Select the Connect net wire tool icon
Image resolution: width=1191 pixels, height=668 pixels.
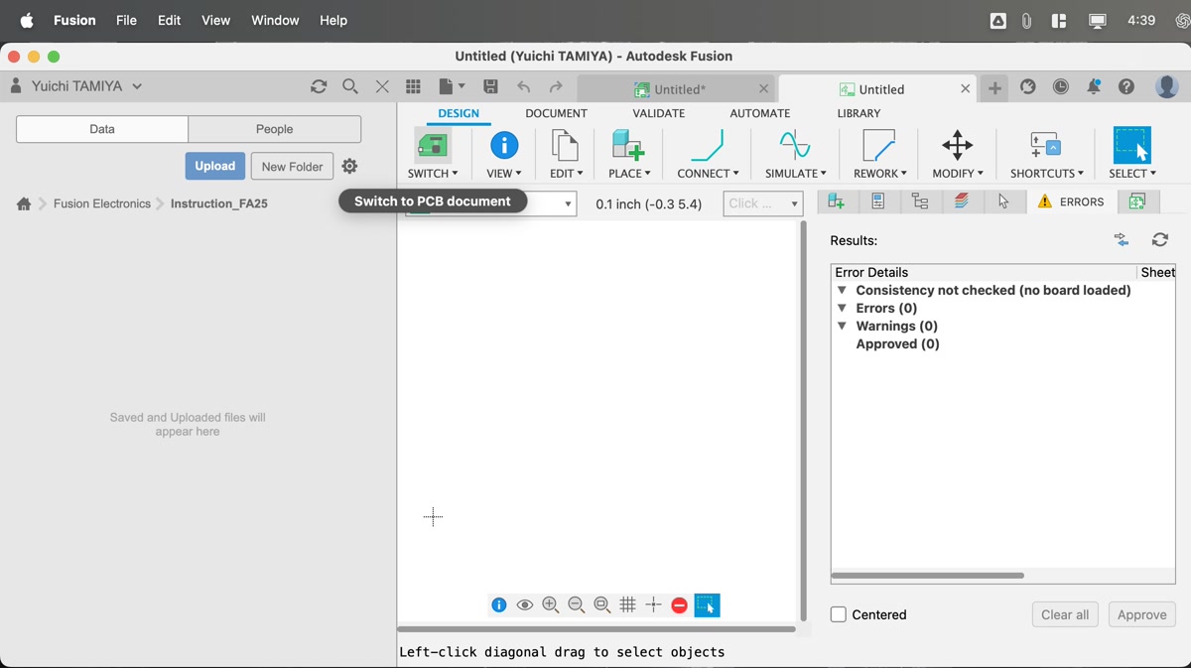coord(707,146)
